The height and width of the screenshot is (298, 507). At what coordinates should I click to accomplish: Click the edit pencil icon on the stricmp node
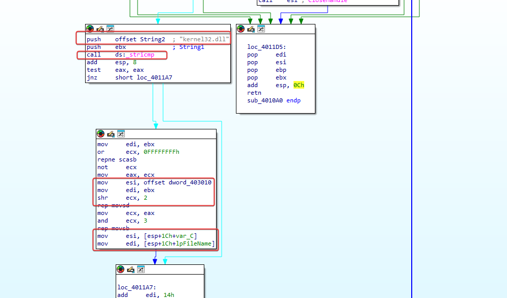[100, 29]
